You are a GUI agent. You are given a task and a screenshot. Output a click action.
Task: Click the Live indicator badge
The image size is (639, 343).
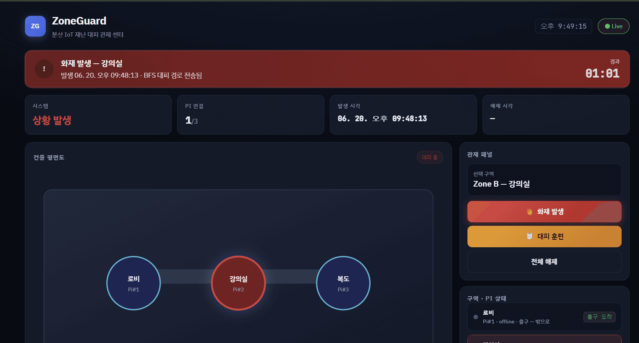pyautogui.click(x=613, y=26)
